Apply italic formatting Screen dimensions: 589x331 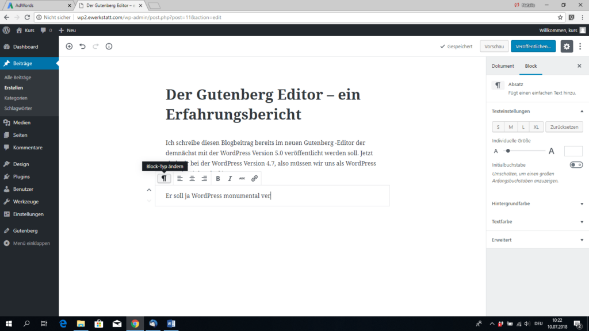tap(230, 179)
